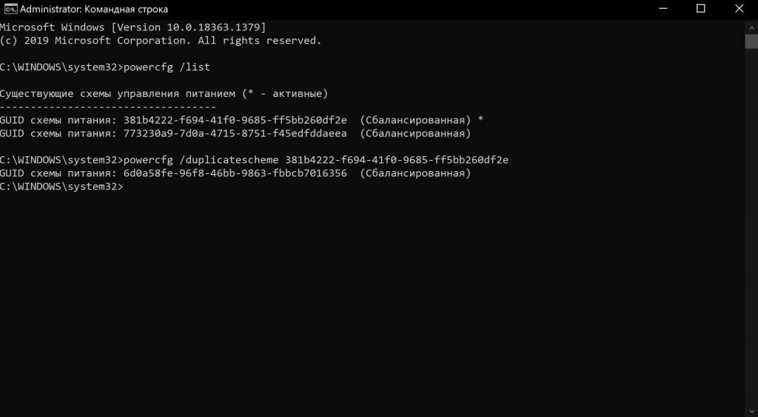The height and width of the screenshot is (417, 758).
Task: Click the asterisk marking the active scheme
Action: (x=481, y=120)
